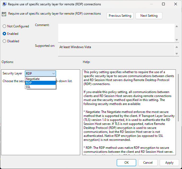Go to the Previous Setting
The image size is (182, 169).
[120, 16]
